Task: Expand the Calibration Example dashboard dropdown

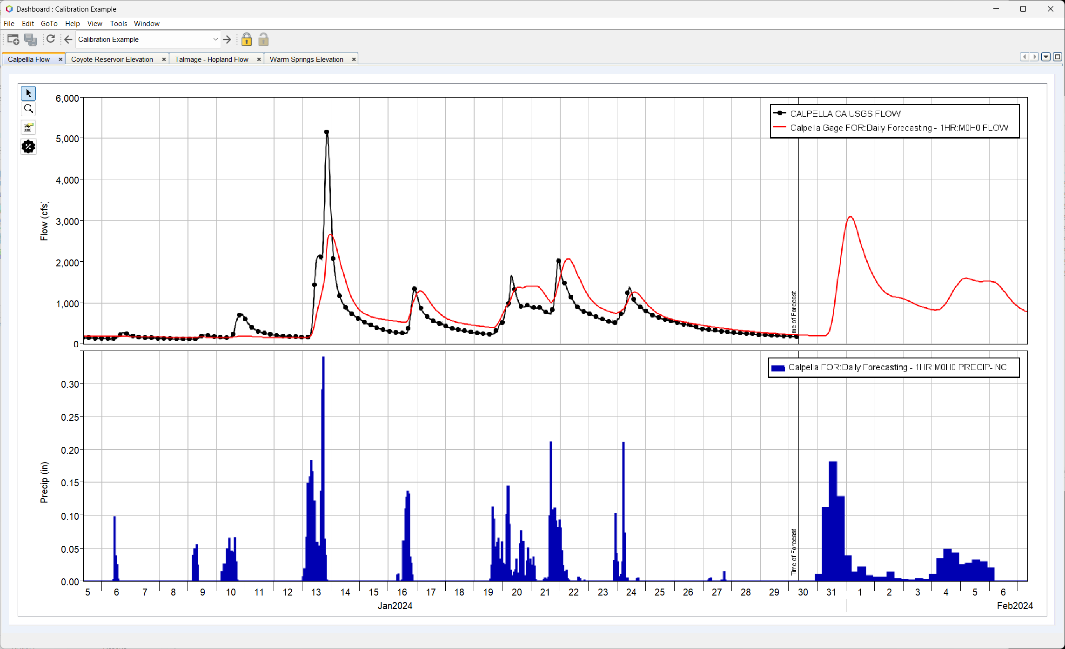Action: [214, 39]
